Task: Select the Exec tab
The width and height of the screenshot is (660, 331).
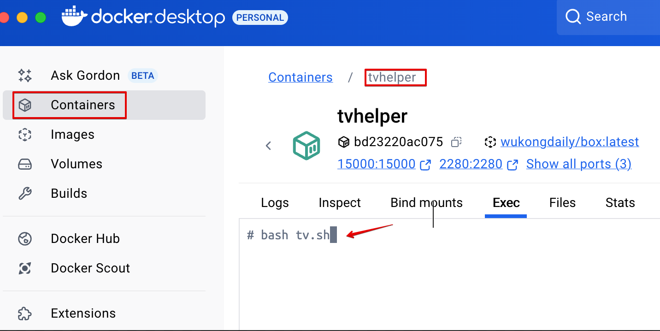Action: pyautogui.click(x=506, y=203)
